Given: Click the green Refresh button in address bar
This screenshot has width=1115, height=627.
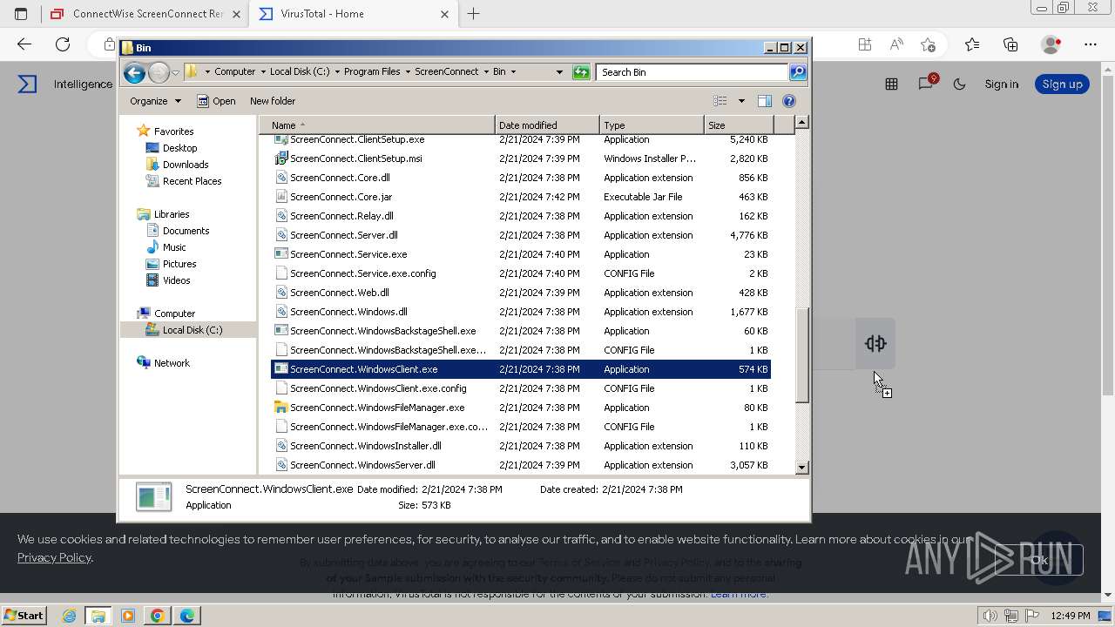Looking at the screenshot, I should 581,72.
